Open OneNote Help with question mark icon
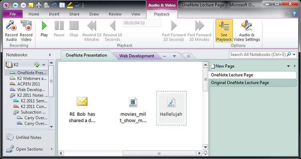This screenshot has height=159, width=301. (x=294, y=14)
